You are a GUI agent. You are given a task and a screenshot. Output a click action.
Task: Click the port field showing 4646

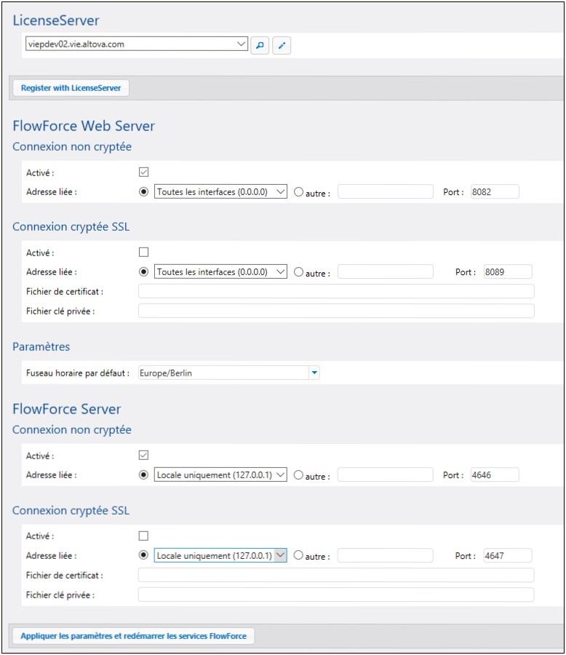tap(495, 475)
